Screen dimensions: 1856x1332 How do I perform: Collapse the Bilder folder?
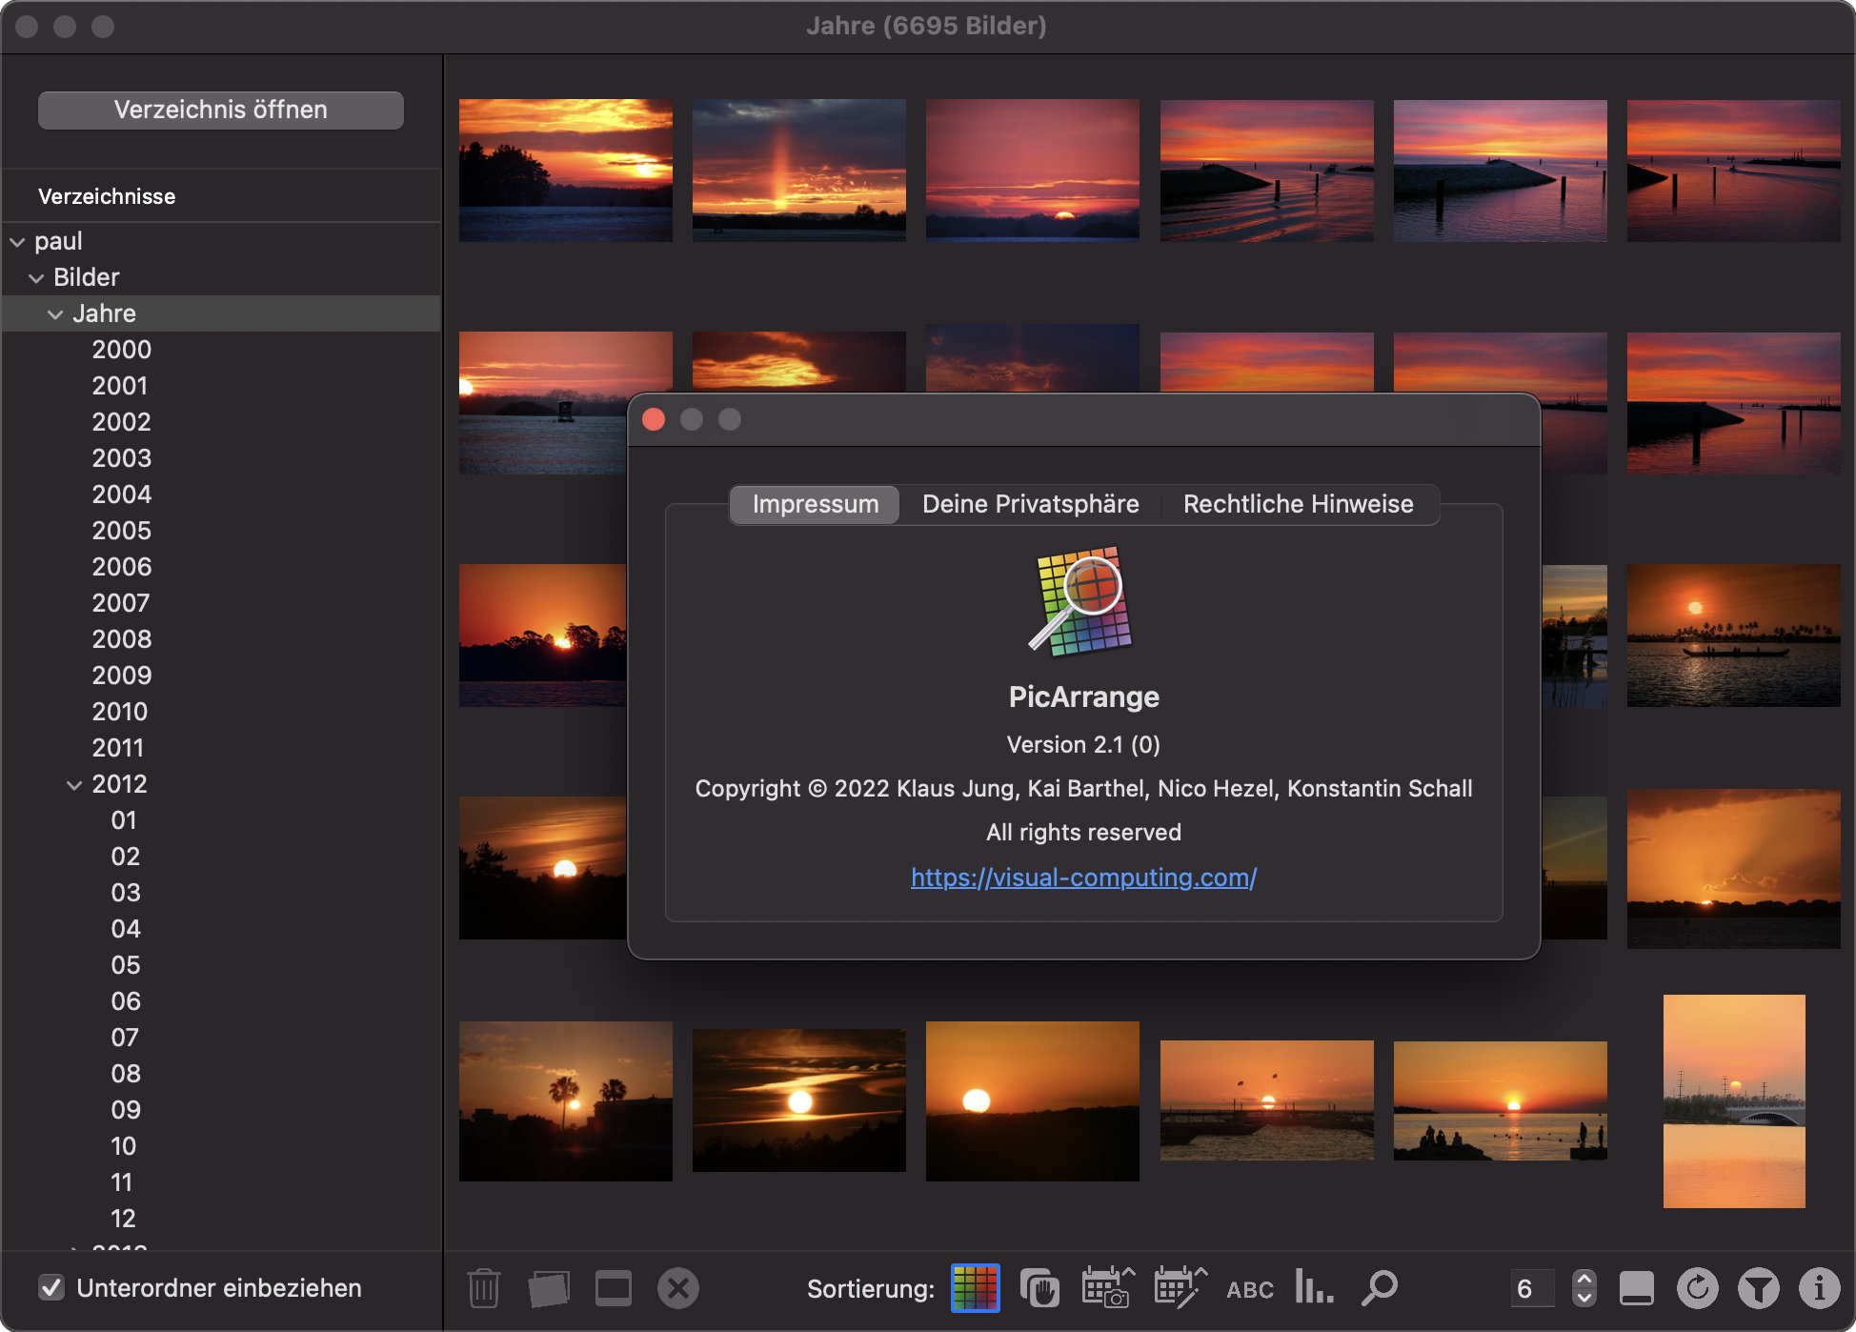click(x=36, y=278)
